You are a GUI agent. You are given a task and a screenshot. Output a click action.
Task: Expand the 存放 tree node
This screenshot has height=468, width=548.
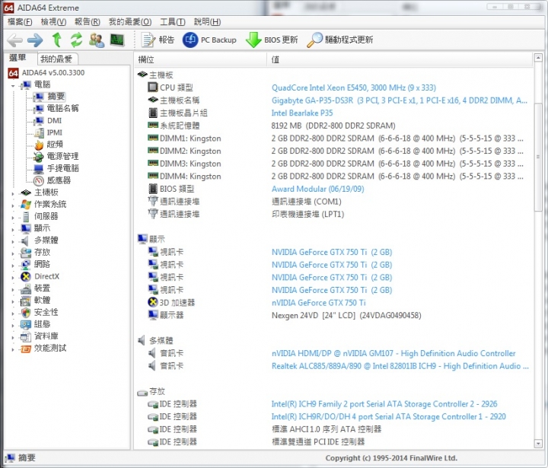click(x=13, y=253)
